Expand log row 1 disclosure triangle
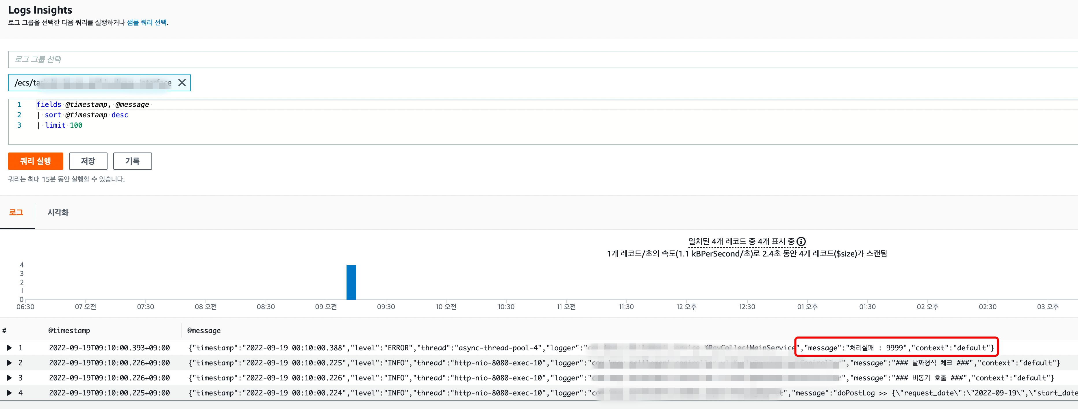The width and height of the screenshot is (1078, 409). [9, 348]
